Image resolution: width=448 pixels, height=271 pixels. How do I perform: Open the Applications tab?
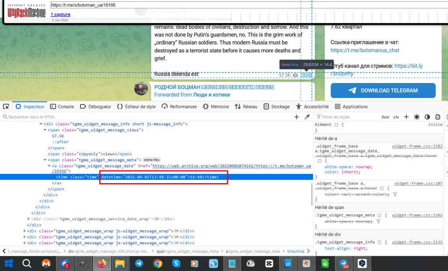(x=351, y=107)
